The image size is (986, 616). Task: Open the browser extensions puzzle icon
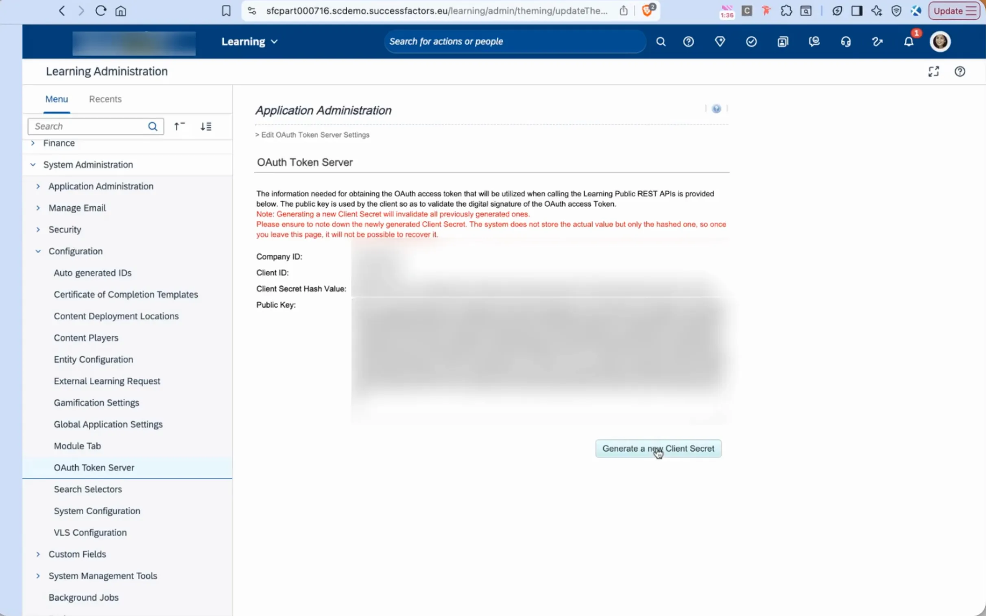pos(786,11)
